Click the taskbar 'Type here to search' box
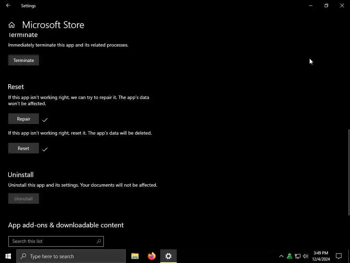350x263 pixels. 71,256
